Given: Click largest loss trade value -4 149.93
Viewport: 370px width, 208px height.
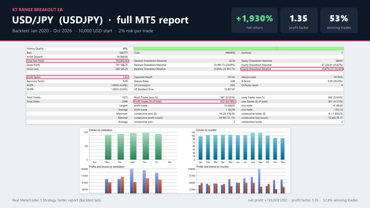Looking at the screenshot, I should point(337,105).
